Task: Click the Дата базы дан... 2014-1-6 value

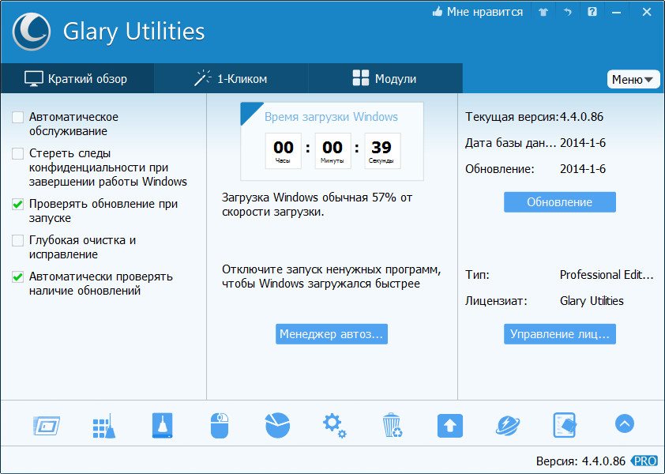Action: 583,142
